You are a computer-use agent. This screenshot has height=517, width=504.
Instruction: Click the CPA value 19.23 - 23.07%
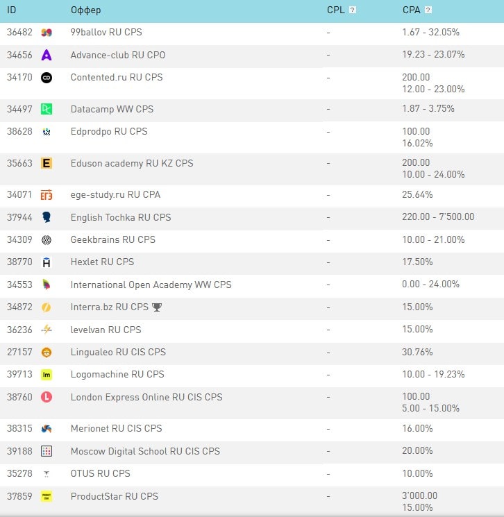pyautogui.click(x=433, y=54)
